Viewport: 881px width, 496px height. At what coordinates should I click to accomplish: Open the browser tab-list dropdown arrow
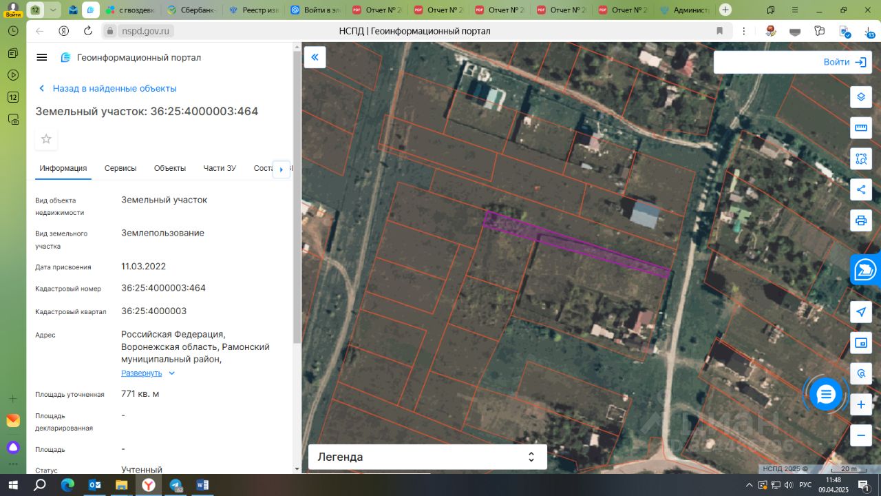click(x=53, y=10)
